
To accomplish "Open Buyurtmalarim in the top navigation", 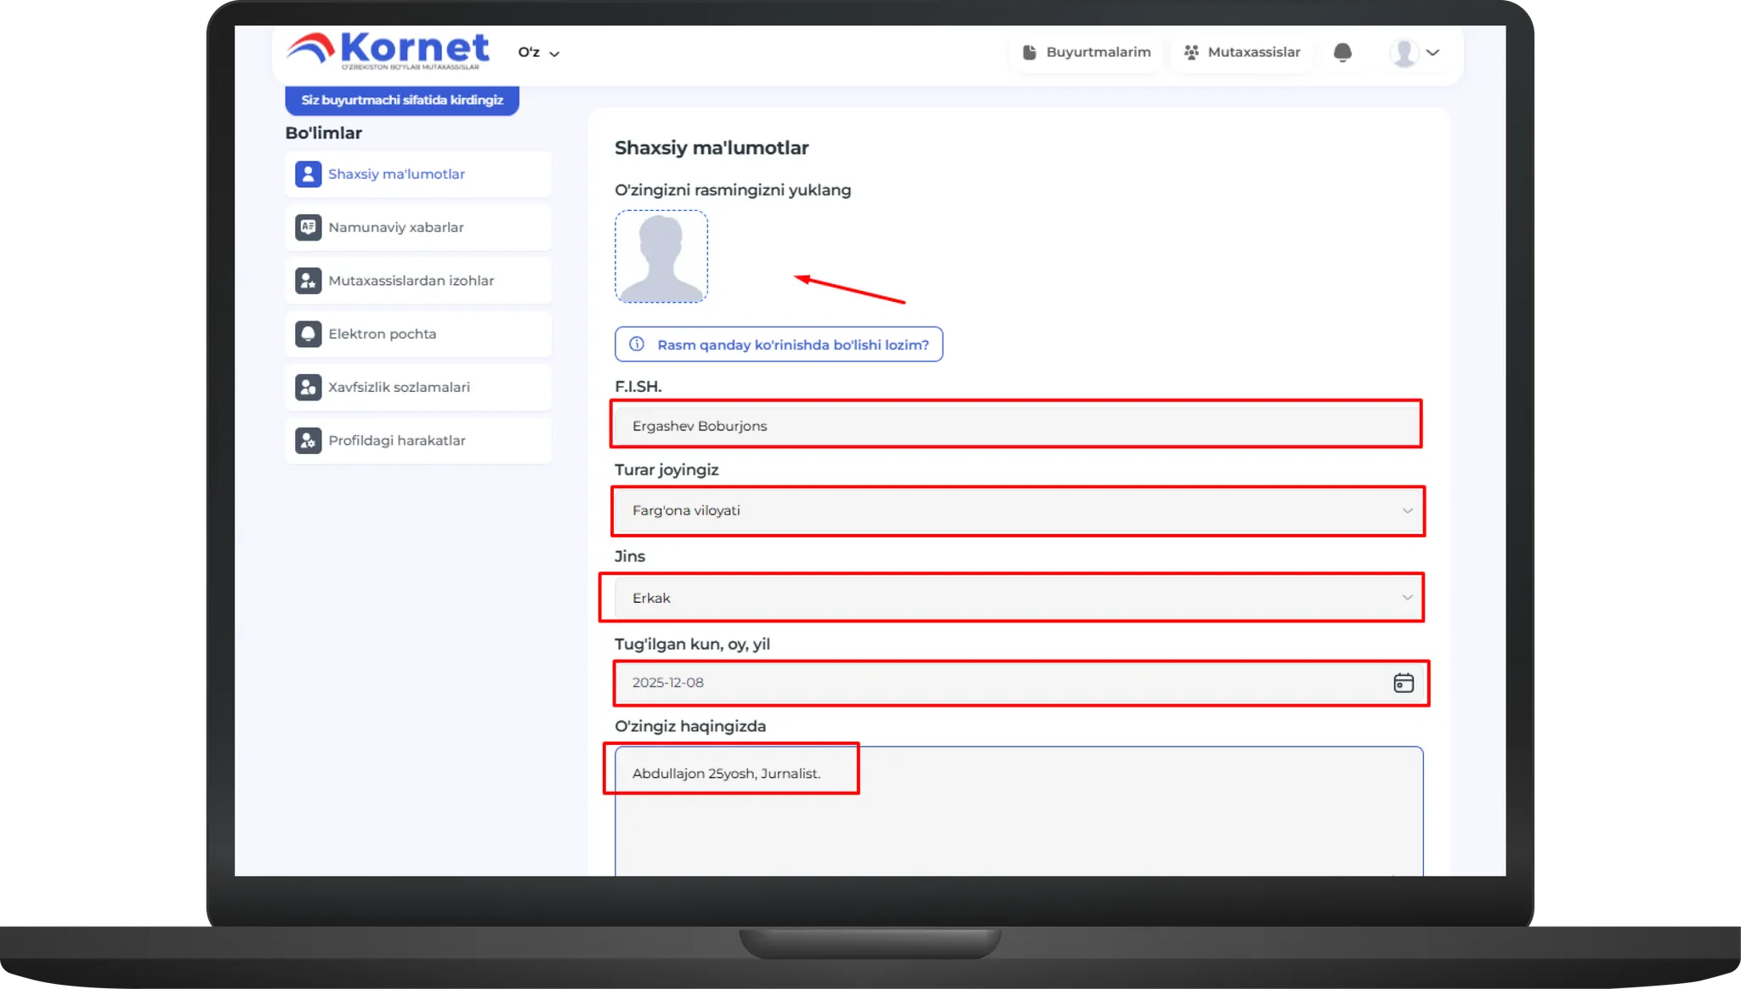I will [x=1086, y=53].
